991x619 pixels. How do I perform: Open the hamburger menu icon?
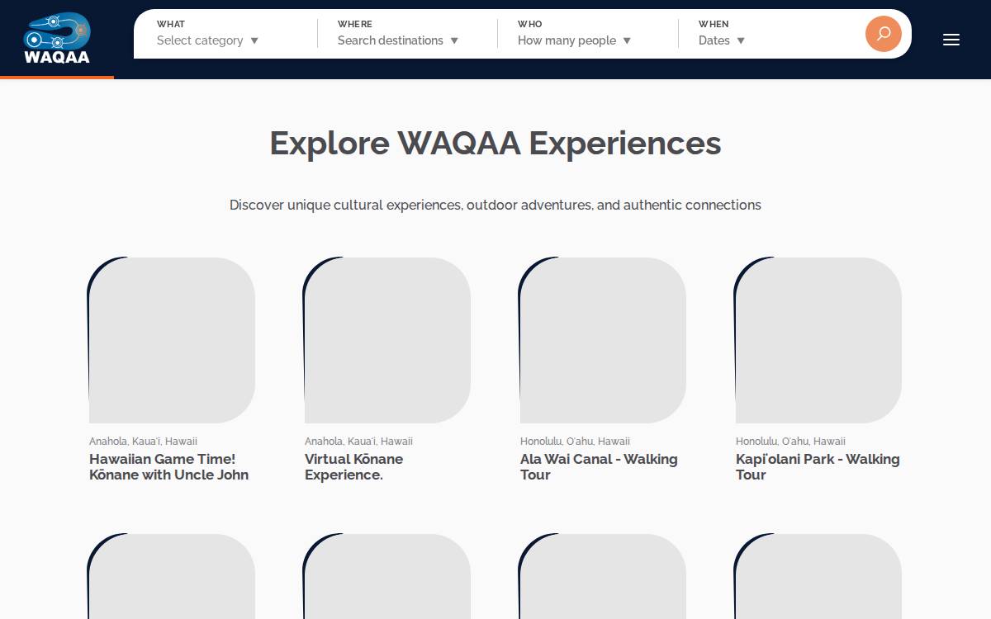[951, 40]
